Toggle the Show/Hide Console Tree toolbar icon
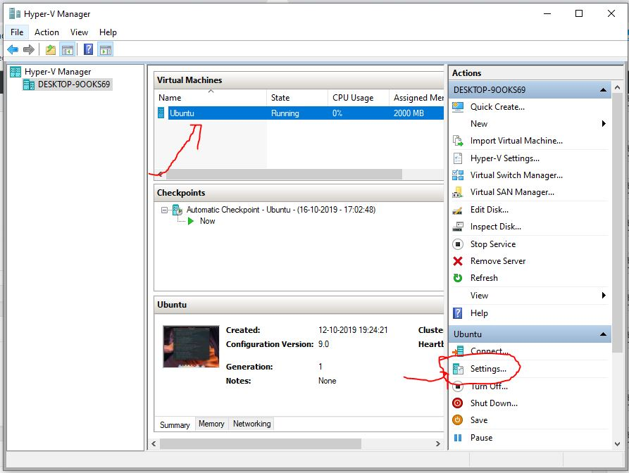 [x=68, y=50]
